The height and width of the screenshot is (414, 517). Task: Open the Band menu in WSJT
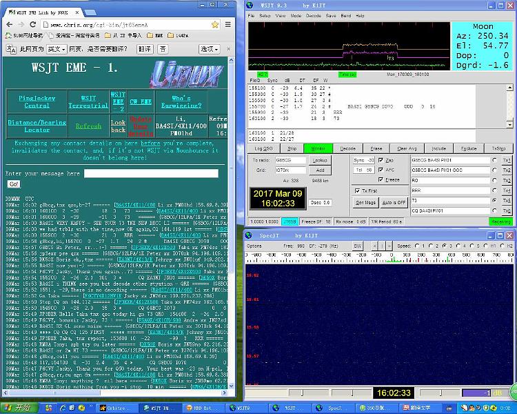[x=346, y=15]
